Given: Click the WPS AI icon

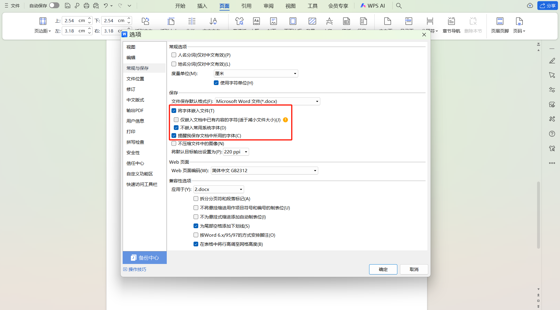Looking at the screenshot, I should coord(372,6).
